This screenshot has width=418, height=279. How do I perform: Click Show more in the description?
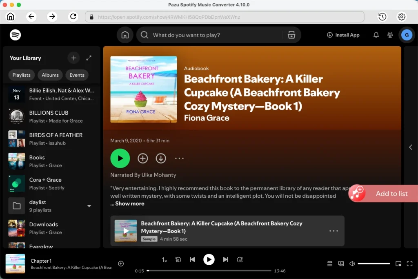[129, 203]
